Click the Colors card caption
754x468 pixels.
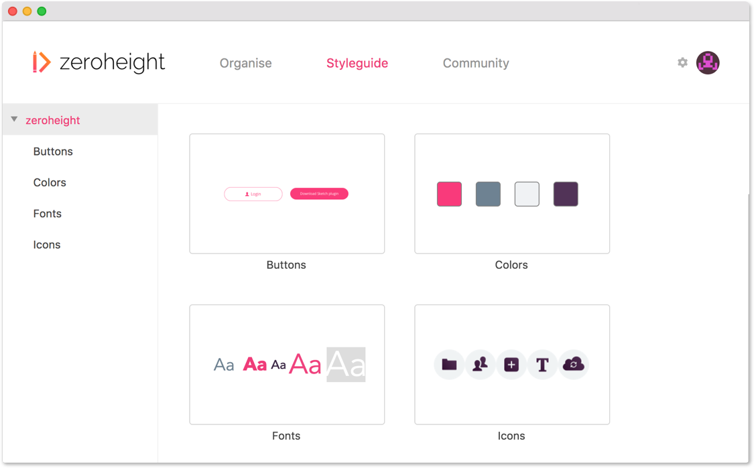pos(511,265)
